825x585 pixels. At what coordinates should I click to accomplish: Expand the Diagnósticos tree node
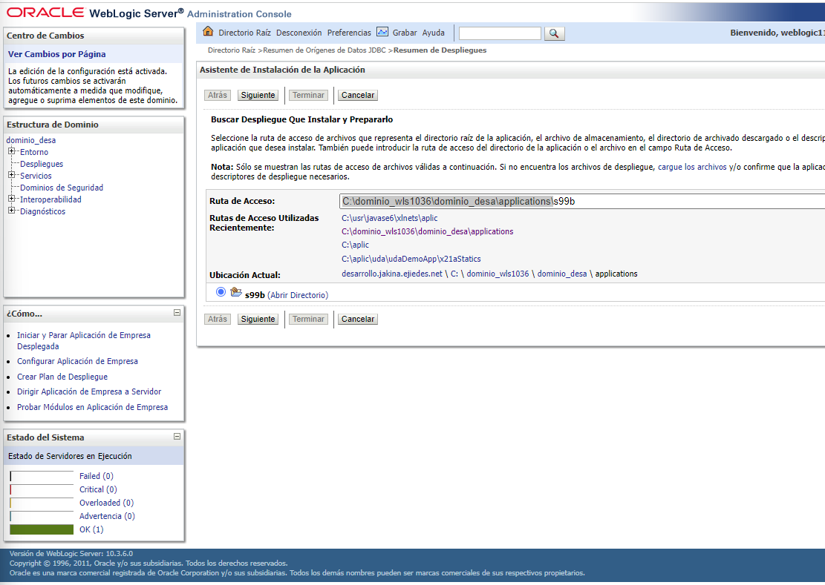(x=12, y=211)
